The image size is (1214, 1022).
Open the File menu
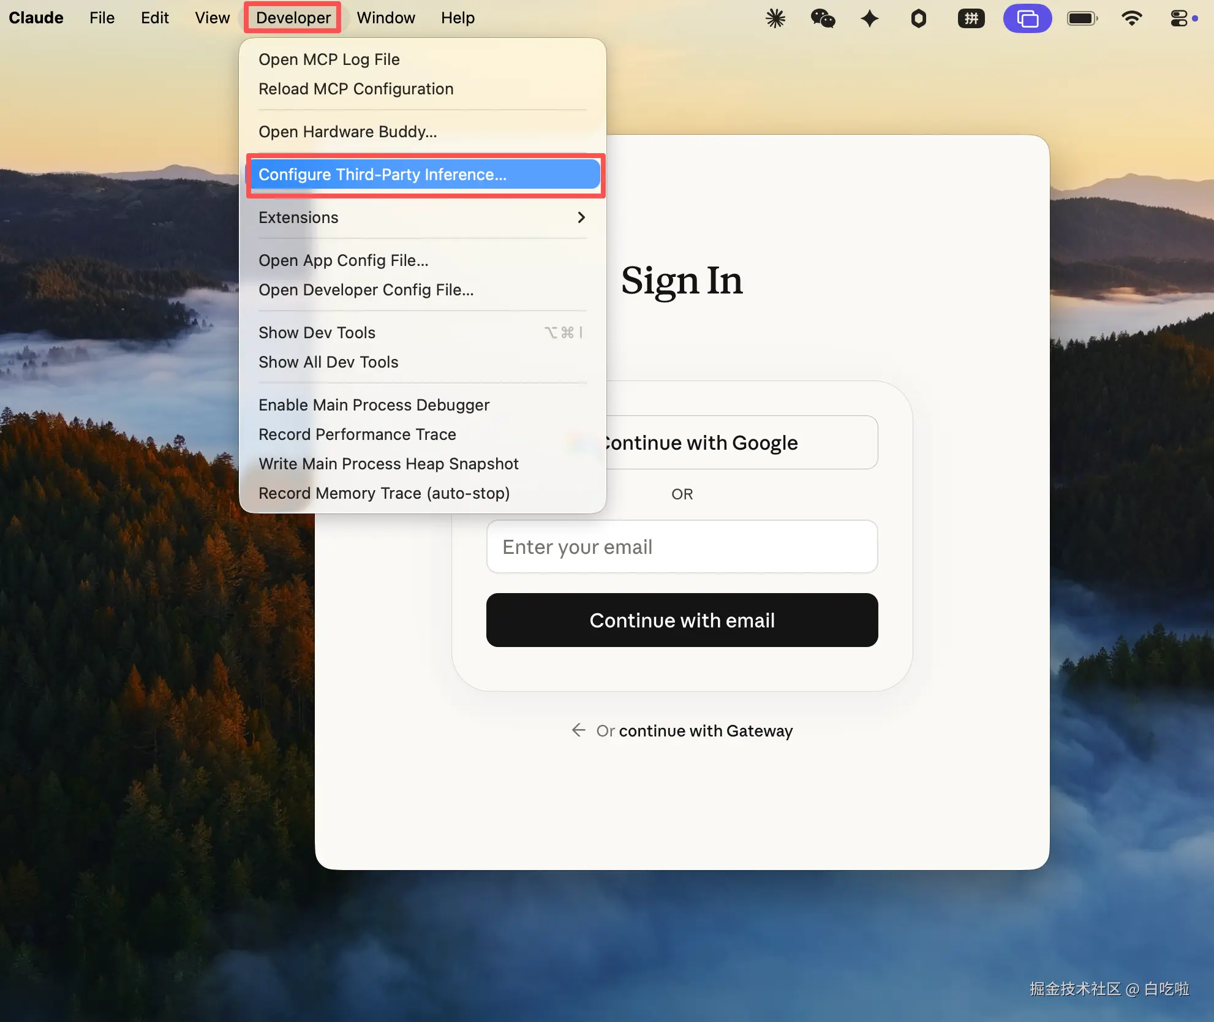click(x=102, y=18)
